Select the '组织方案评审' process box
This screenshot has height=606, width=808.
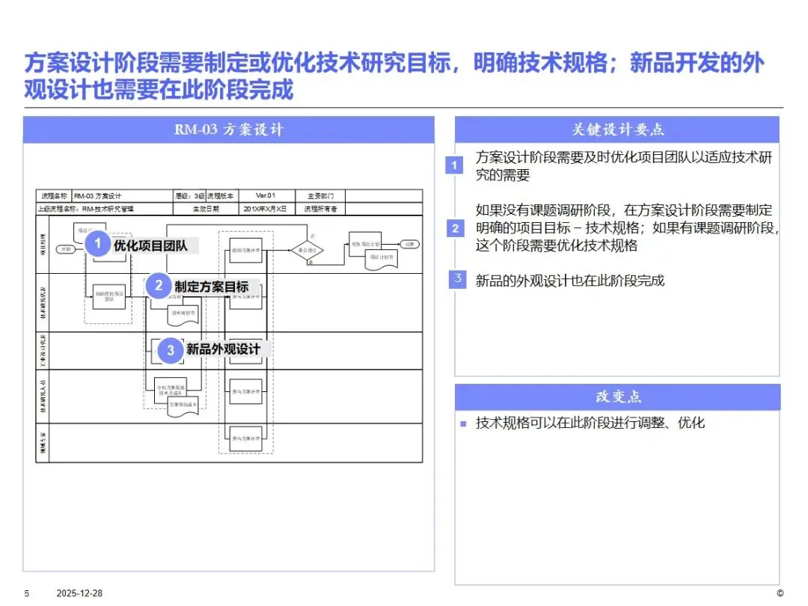tap(246, 251)
